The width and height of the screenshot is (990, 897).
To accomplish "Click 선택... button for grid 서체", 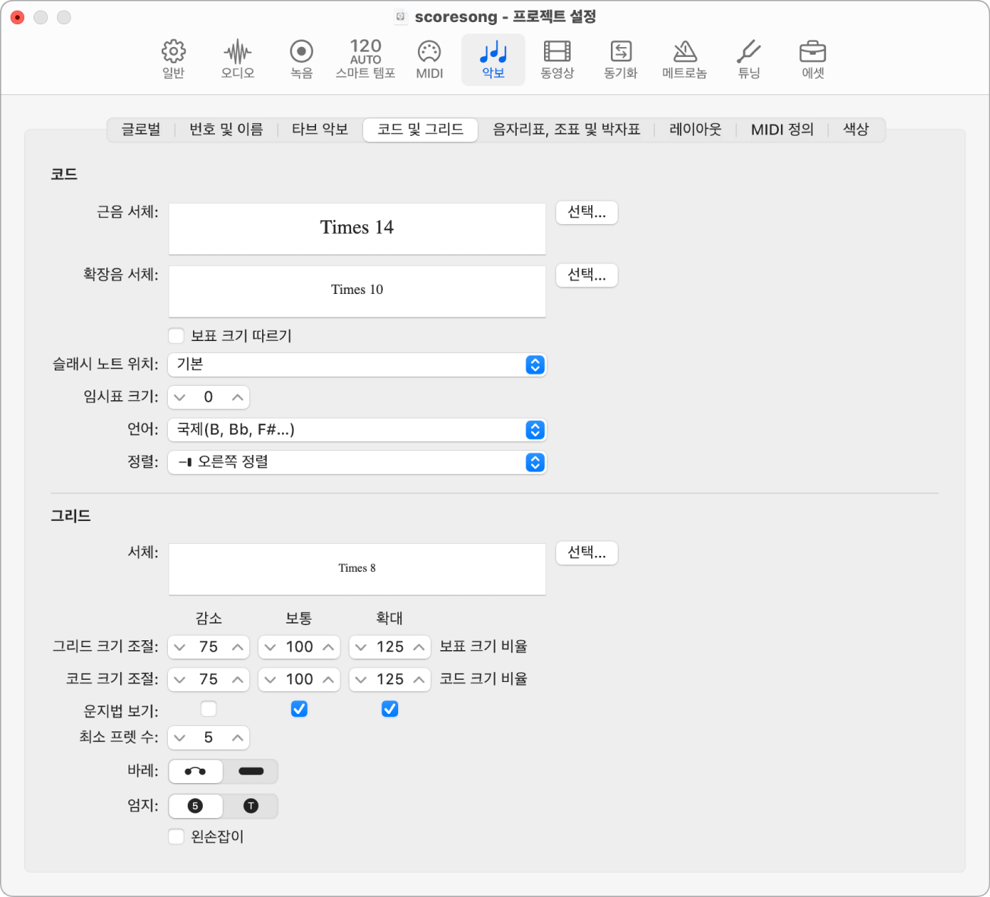I will (x=587, y=553).
